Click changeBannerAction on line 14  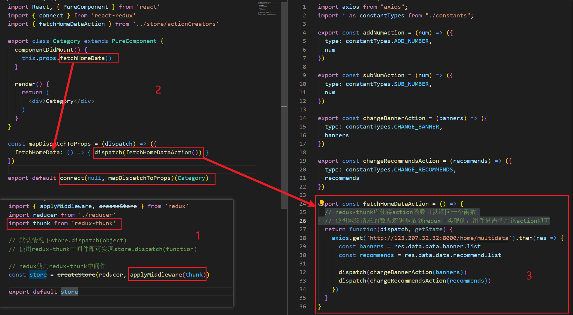coord(394,118)
